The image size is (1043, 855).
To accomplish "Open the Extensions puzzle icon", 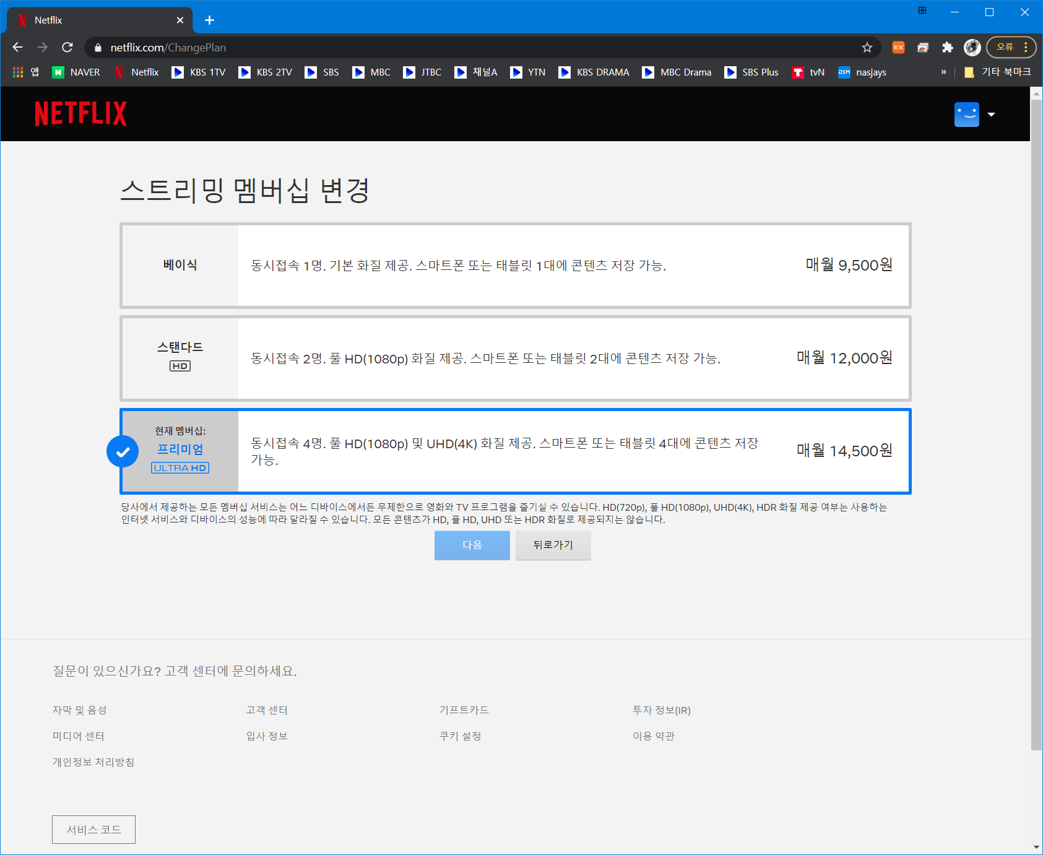I will tap(948, 47).
